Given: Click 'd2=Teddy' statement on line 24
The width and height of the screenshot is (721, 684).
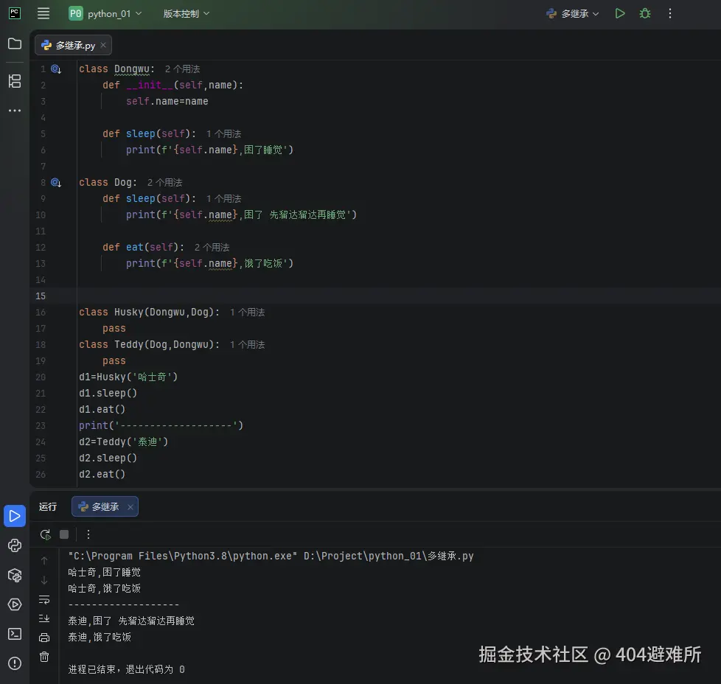Looking at the screenshot, I should [x=123, y=442].
